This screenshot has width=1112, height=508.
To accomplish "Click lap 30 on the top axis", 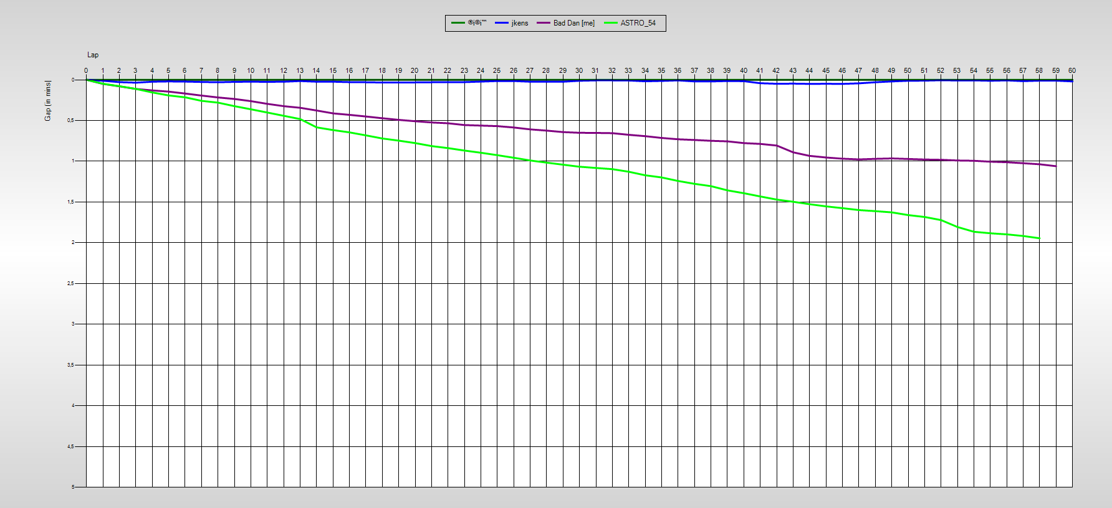I will 579,70.
